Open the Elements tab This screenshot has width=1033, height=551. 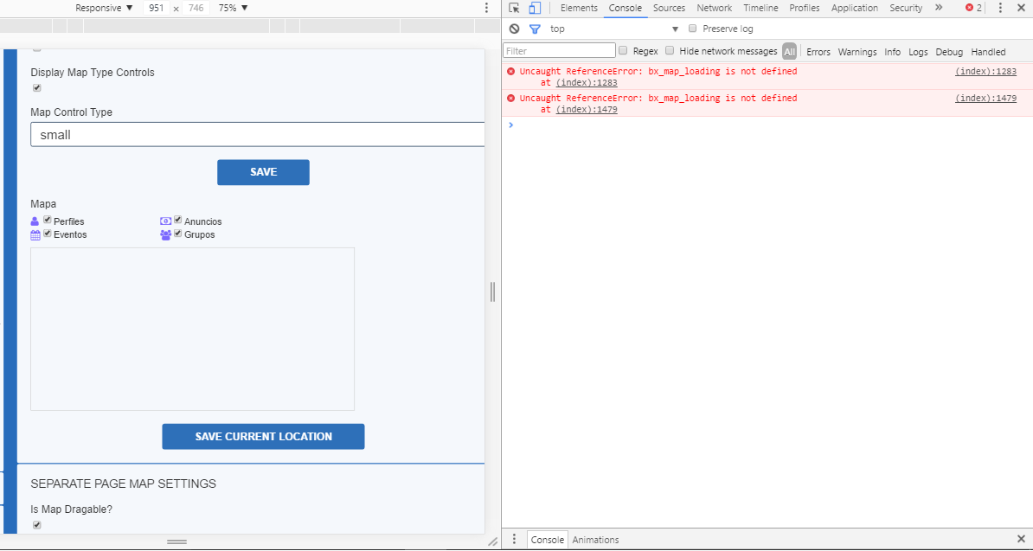[579, 8]
